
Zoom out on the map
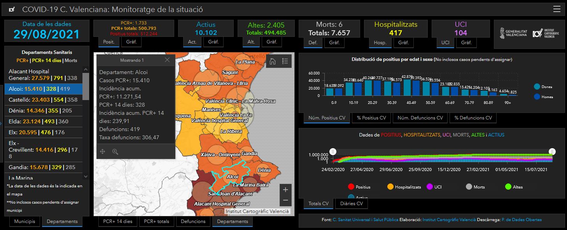(x=285, y=200)
